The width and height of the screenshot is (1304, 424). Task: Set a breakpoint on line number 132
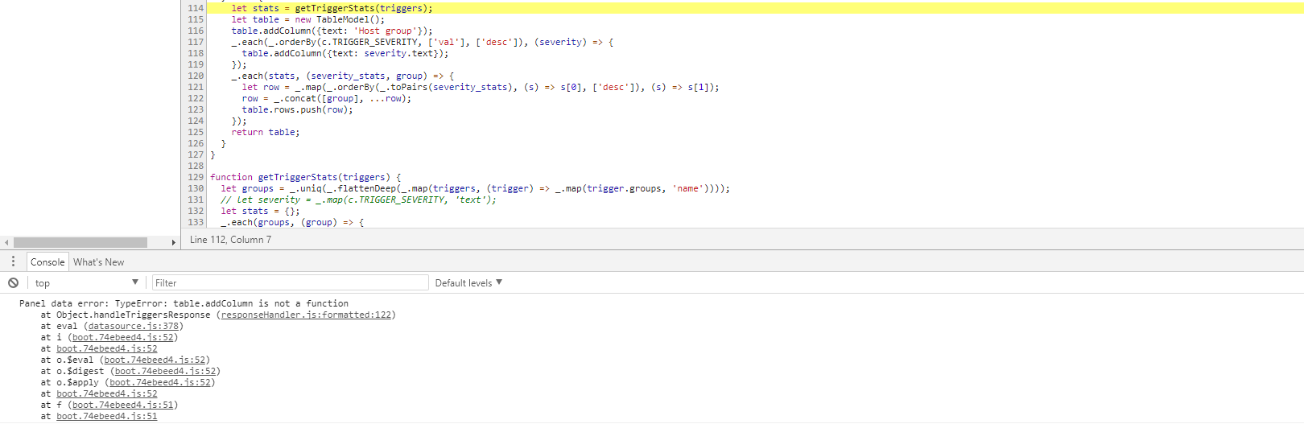(196, 211)
